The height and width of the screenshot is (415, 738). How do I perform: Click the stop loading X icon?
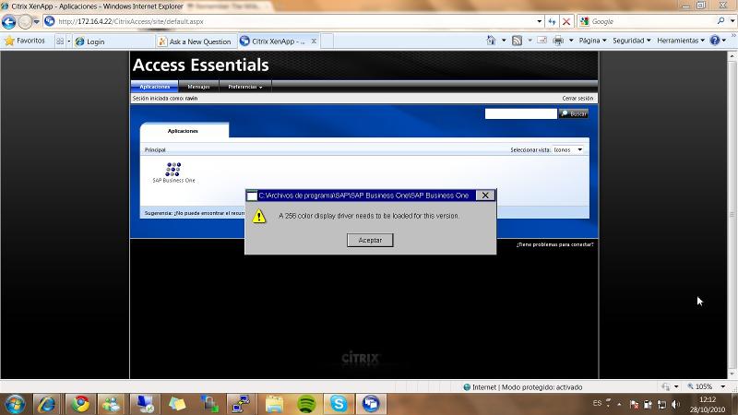tap(566, 21)
